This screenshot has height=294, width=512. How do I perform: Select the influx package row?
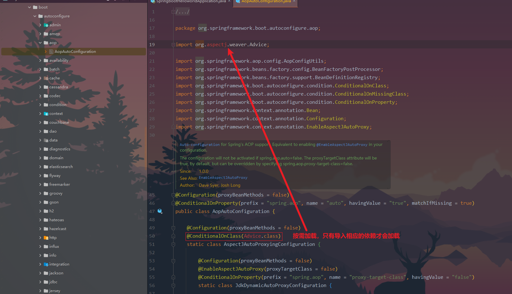73,247
